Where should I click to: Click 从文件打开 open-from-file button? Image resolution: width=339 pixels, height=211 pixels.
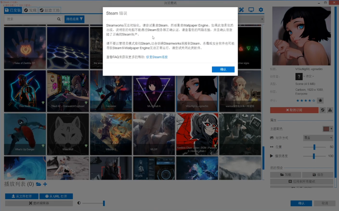pyautogui.click(x=22, y=196)
